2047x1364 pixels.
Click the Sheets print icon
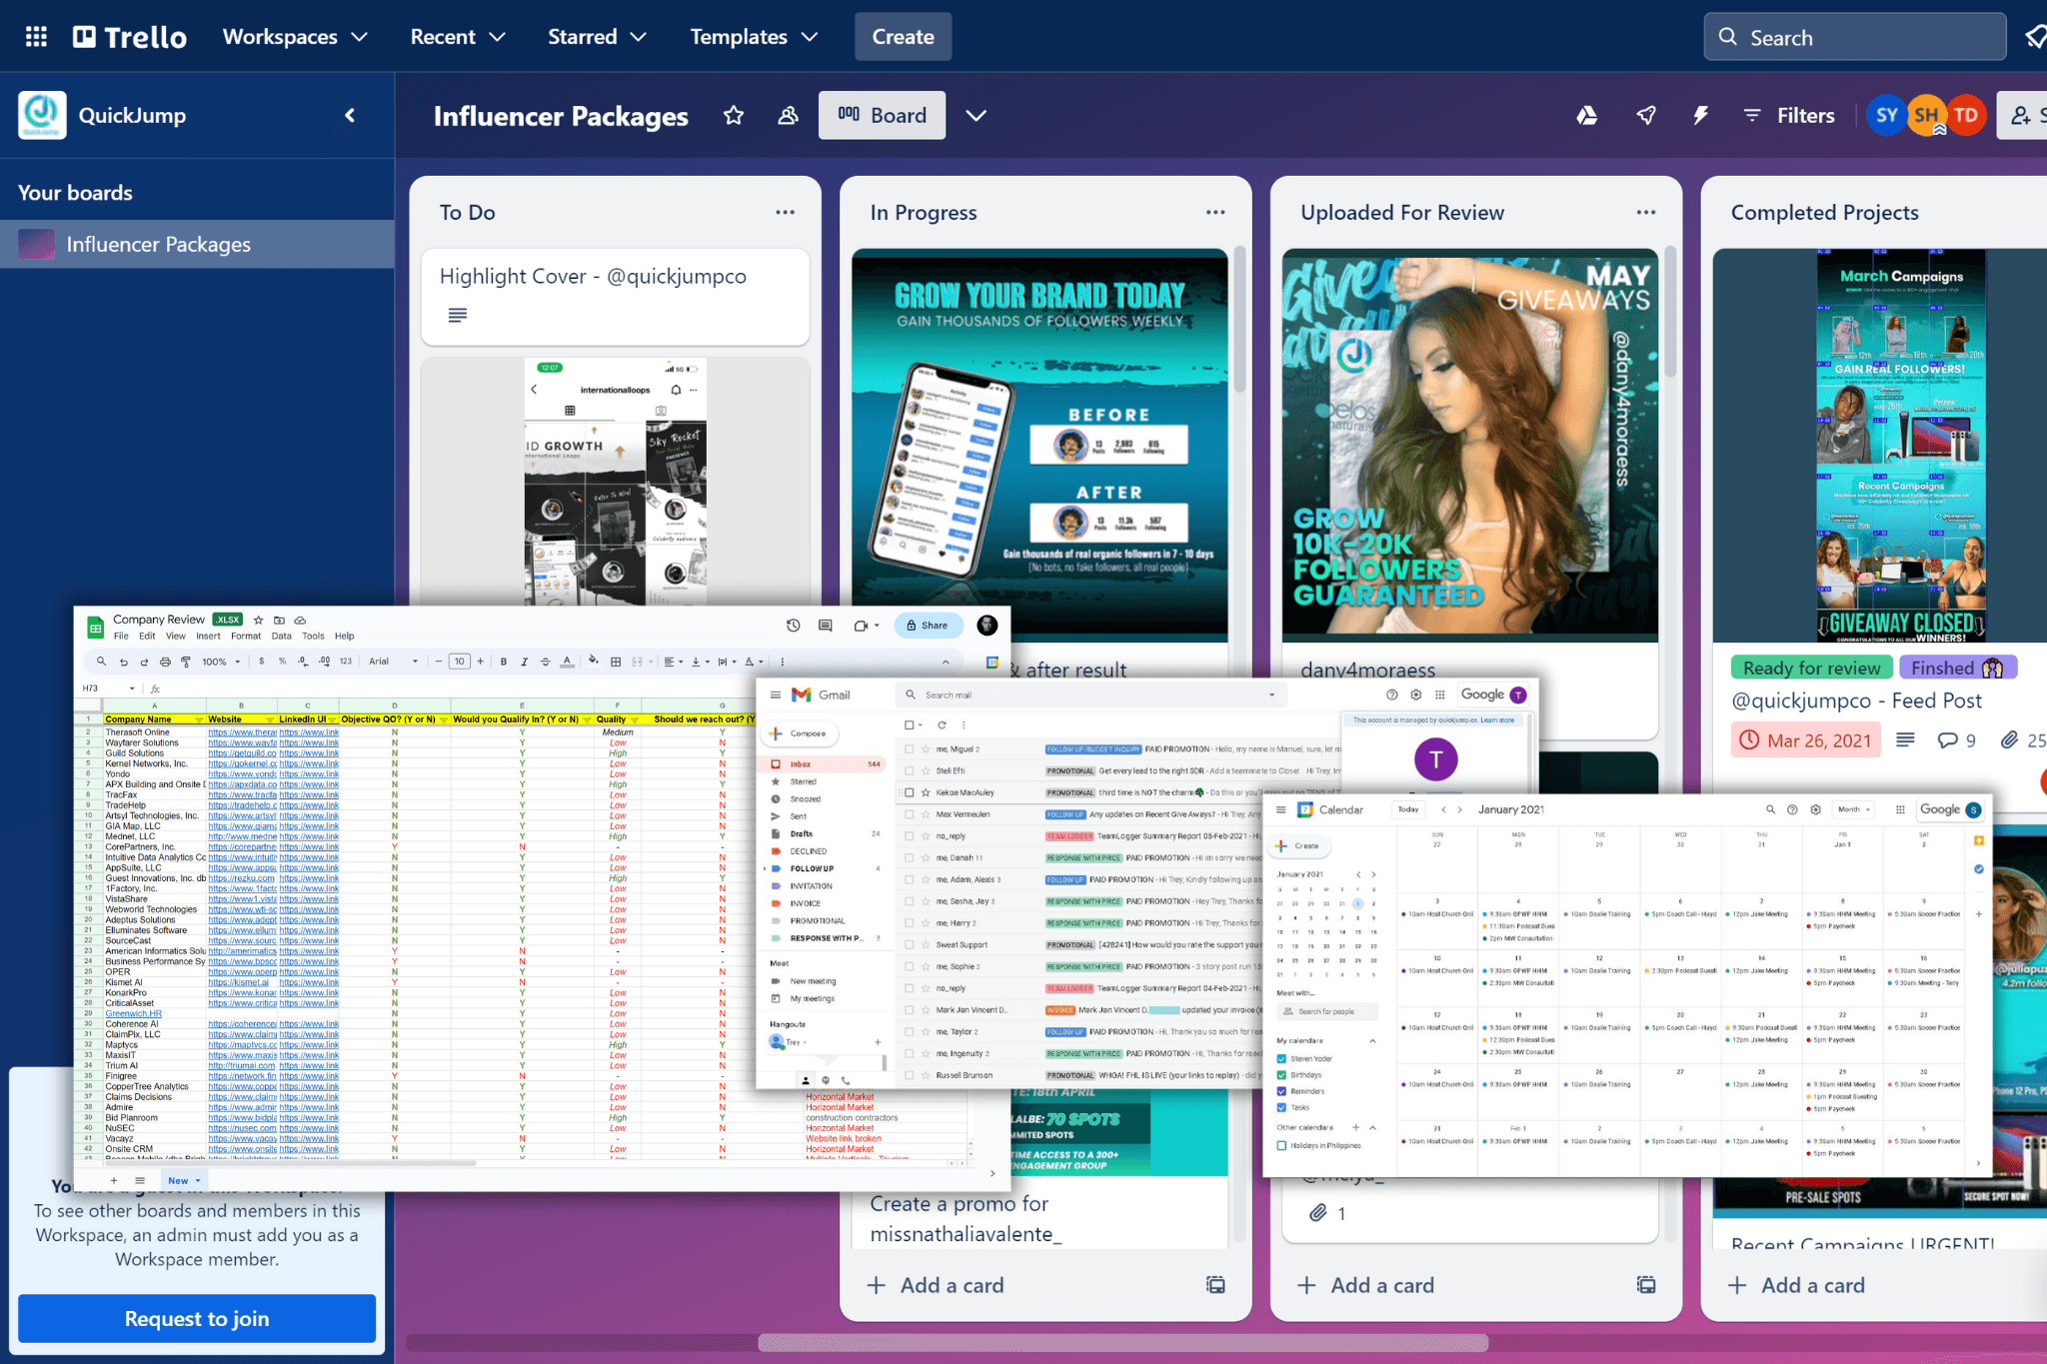(165, 662)
